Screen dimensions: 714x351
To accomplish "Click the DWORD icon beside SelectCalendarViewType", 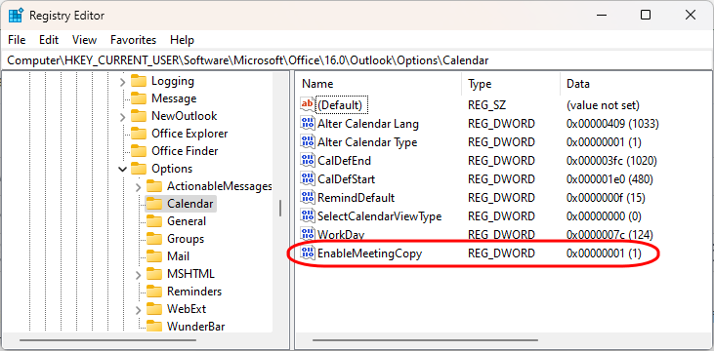I will (x=308, y=216).
